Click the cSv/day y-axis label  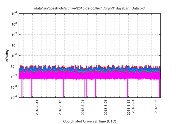tap(7, 55)
